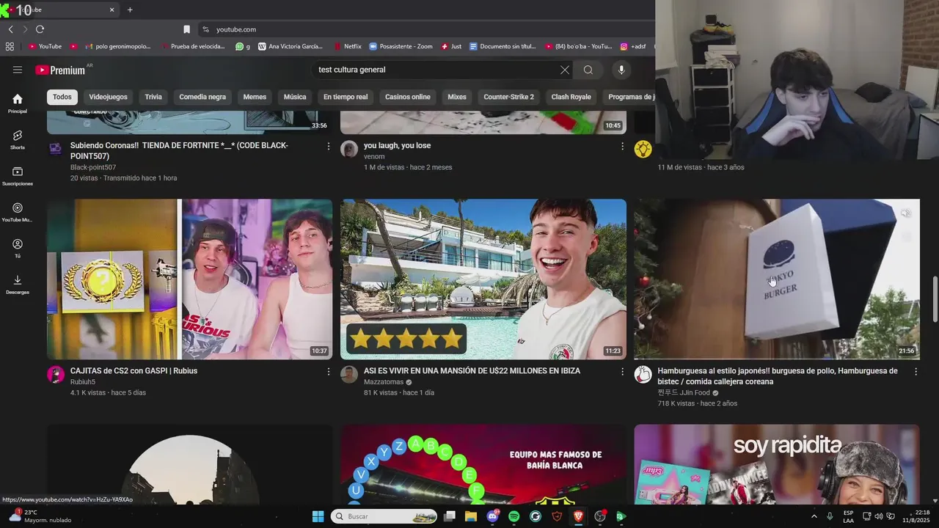Open ASI ES VIVIR EN UNA MANSIÓN title
The height and width of the screenshot is (528, 939).
[x=472, y=371]
